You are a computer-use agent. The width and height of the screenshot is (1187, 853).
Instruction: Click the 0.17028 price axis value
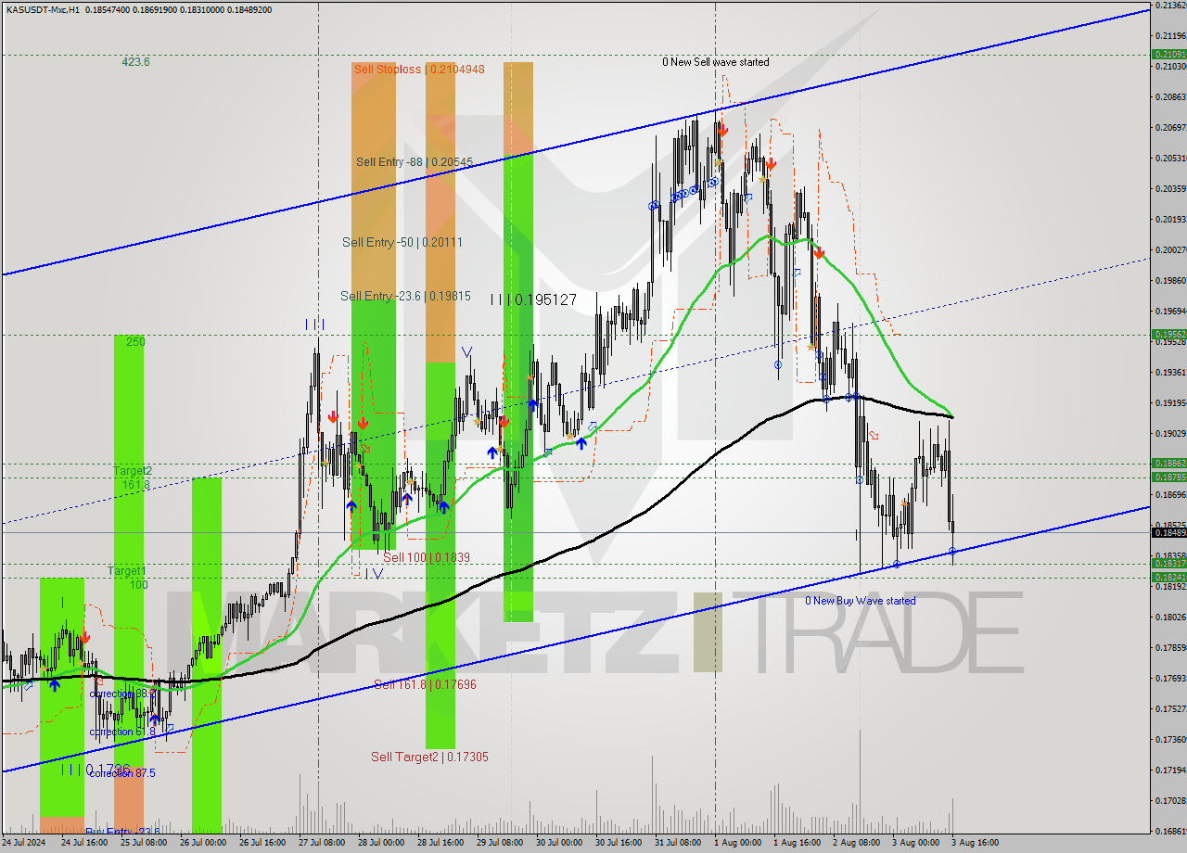click(1169, 800)
